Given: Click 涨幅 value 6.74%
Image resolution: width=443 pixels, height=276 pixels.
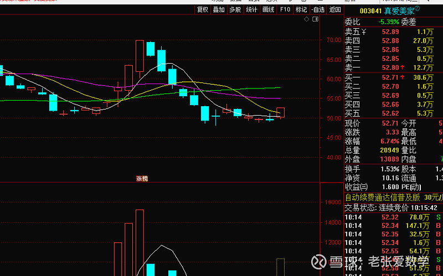Looking at the screenshot, I should [390, 141].
